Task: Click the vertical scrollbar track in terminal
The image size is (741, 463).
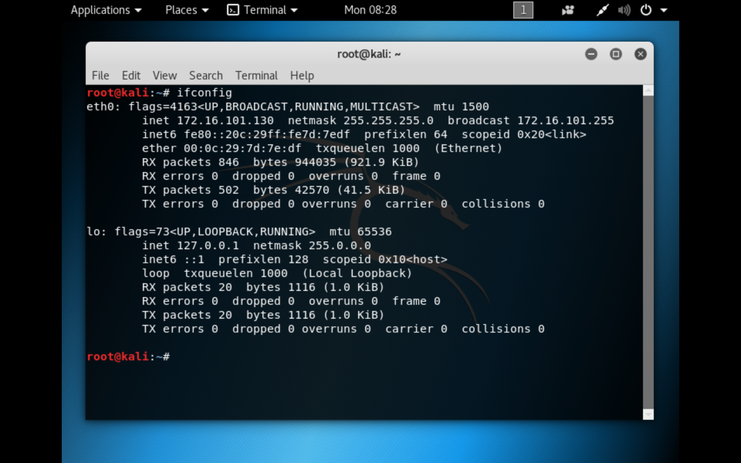Action: pos(648,252)
